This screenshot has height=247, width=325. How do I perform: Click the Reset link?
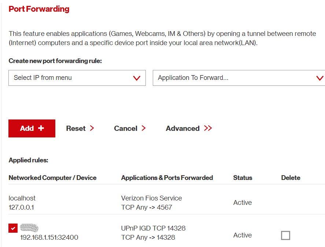(x=80, y=128)
